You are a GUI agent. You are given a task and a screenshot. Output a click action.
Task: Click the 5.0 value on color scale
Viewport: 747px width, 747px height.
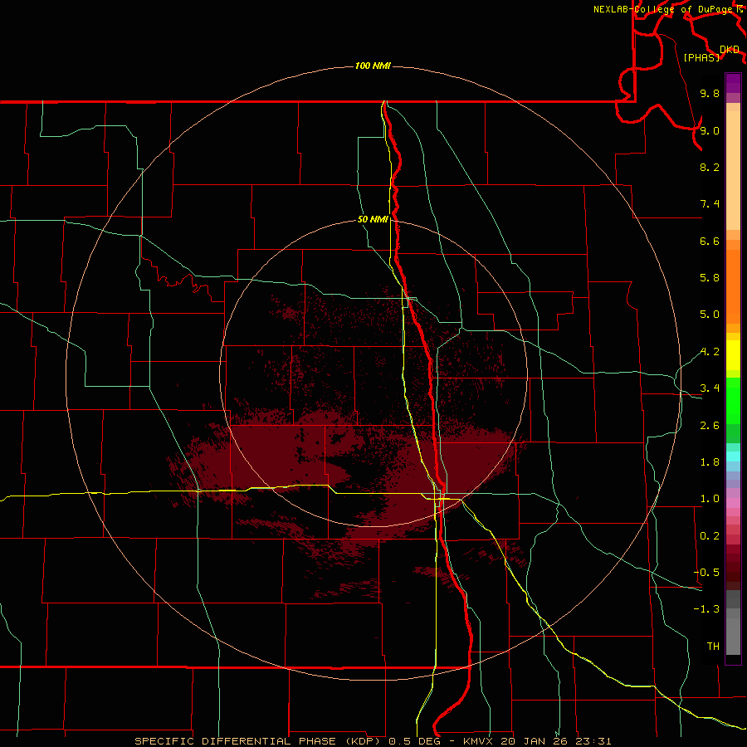pyautogui.click(x=710, y=315)
